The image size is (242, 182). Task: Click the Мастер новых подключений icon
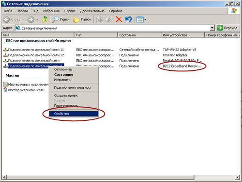tap(5, 84)
